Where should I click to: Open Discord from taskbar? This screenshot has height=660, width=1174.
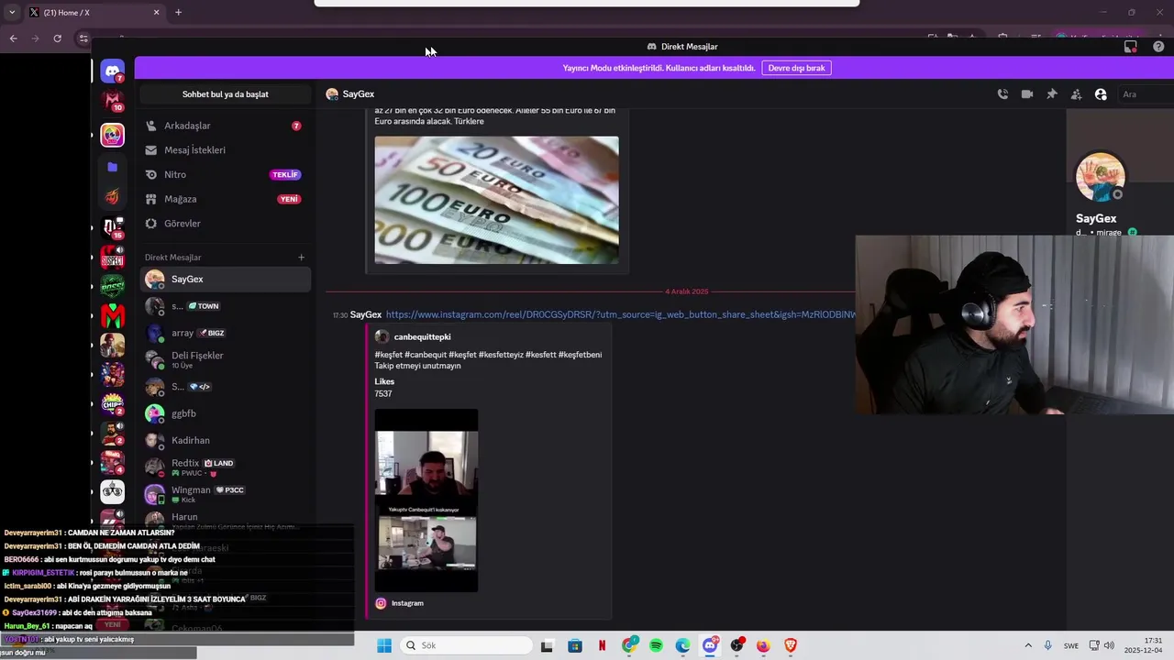pos(710,645)
